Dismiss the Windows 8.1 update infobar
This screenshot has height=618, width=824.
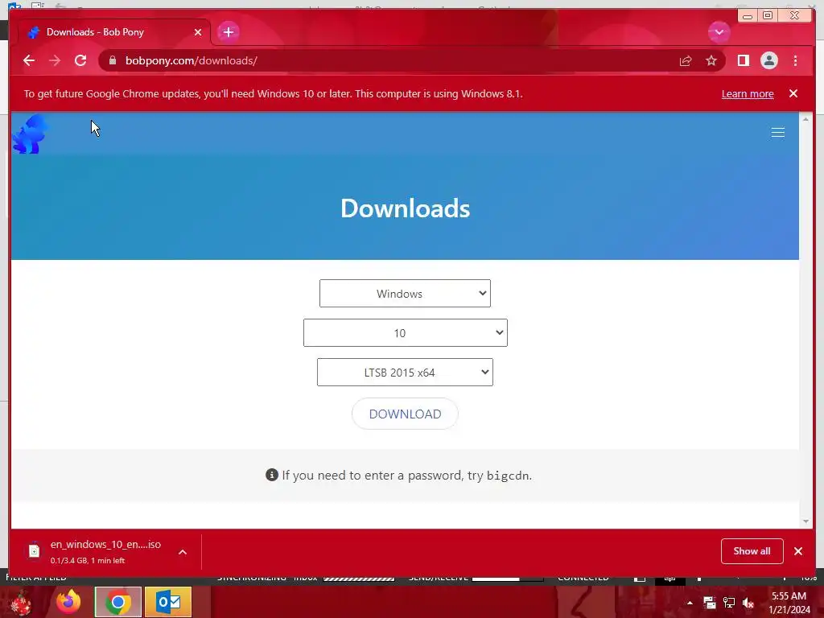coord(793,93)
